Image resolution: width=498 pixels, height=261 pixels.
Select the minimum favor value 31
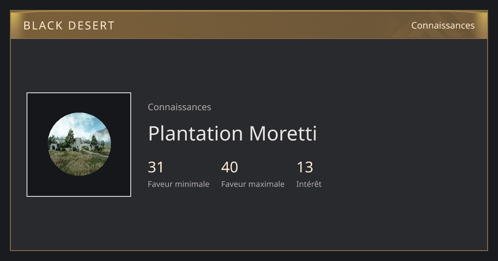click(156, 167)
